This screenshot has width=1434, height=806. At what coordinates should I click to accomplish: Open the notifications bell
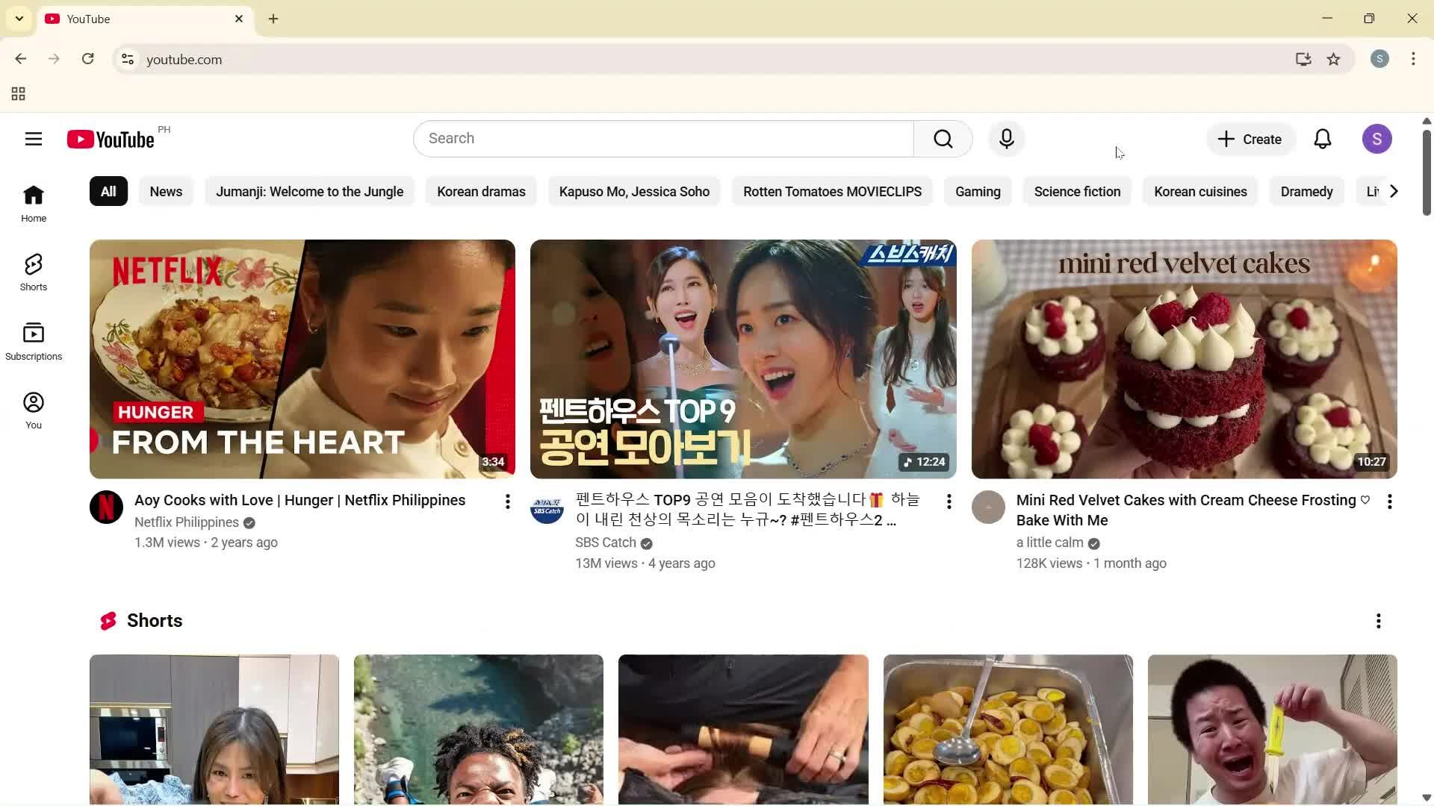pyautogui.click(x=1322, y=139)
